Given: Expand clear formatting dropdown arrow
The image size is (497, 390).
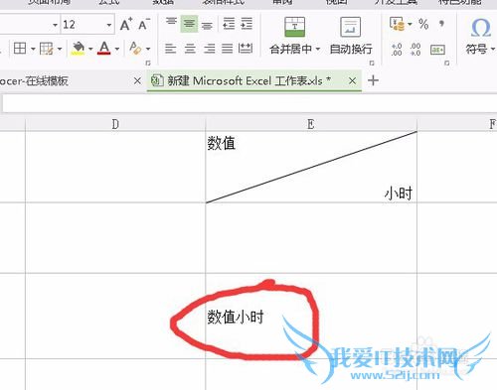Looking at the screenshot, I should (148, 50).
